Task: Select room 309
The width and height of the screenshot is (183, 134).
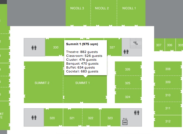Action: pos(168,82)
